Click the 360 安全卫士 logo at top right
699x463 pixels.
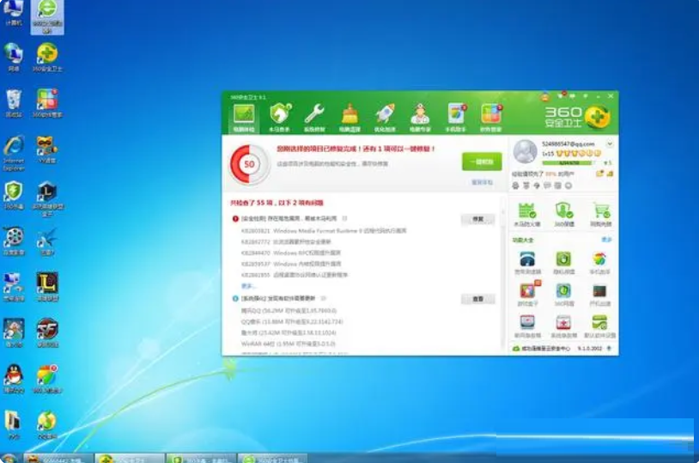click(x=577, y=117)
